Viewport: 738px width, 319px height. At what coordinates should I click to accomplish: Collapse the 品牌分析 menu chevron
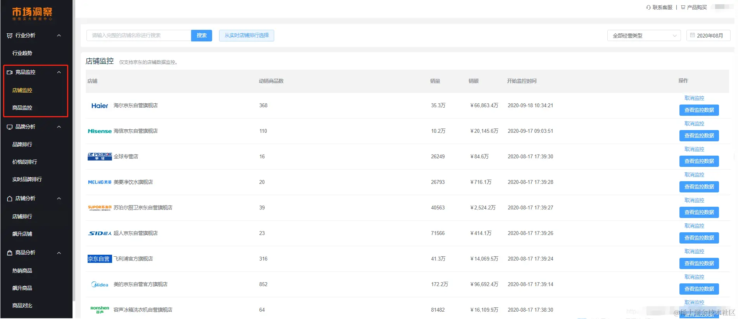tap(59, 127)
